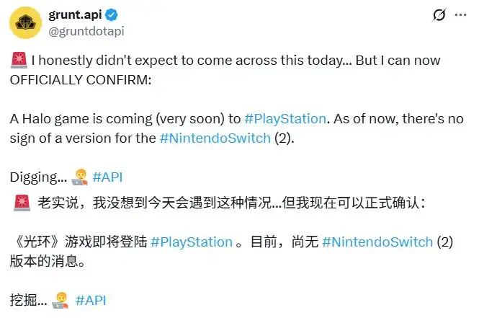Open #NintendoSwitch hashtag in the Chinese translation
The image size is (479, 318).
pos(377,242)
